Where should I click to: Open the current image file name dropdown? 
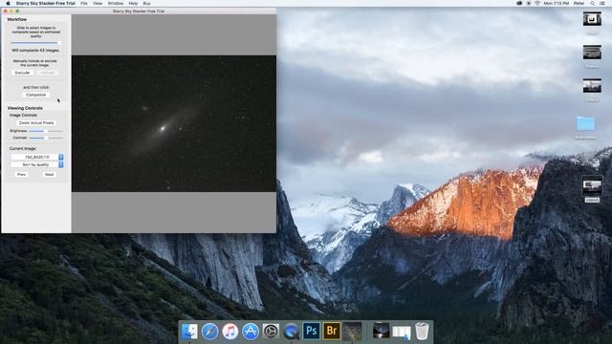[37, 157]
